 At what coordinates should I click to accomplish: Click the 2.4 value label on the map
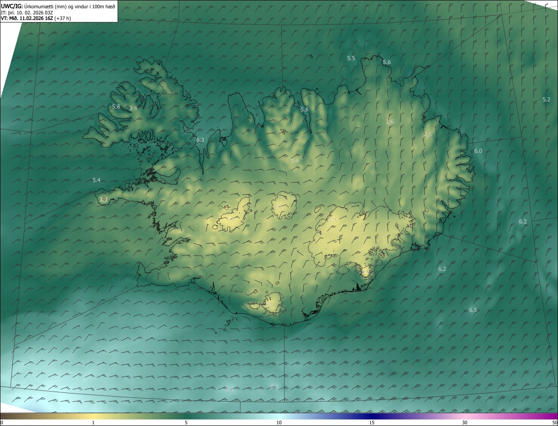coord(294,161)
